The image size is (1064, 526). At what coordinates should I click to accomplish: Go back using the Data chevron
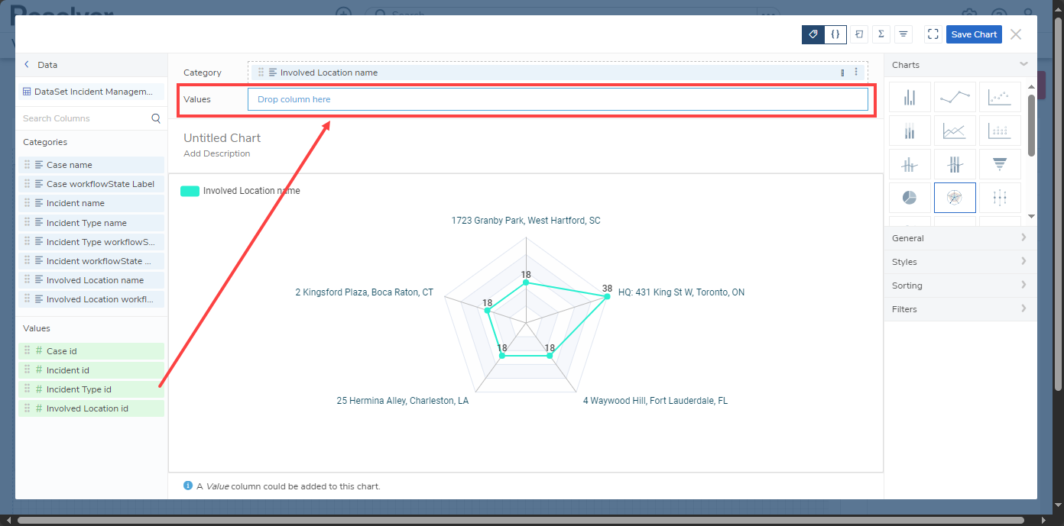point(27,65)
